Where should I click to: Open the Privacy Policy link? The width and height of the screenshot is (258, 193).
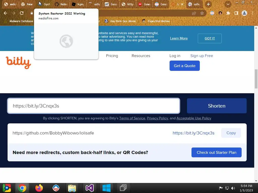157,118
